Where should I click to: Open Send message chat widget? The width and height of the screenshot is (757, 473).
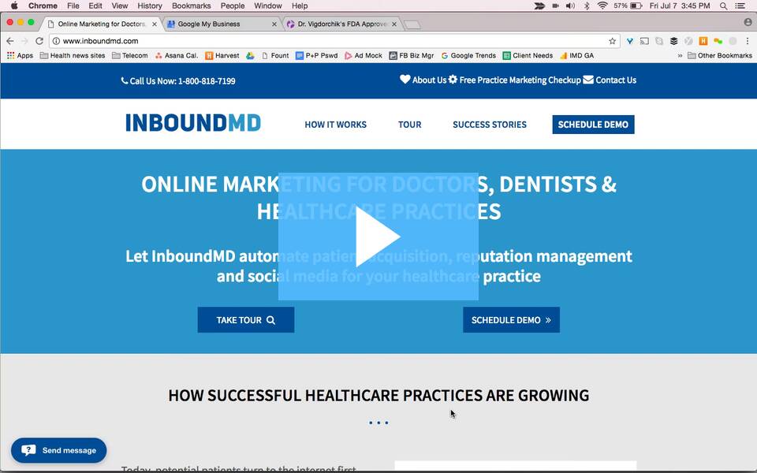59,450
